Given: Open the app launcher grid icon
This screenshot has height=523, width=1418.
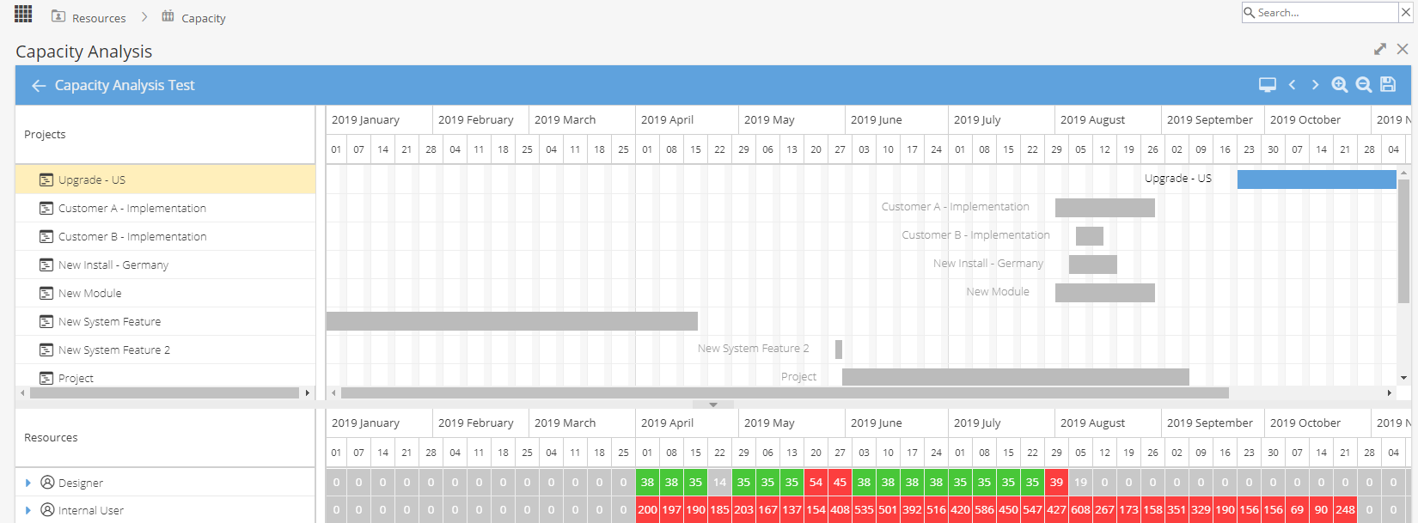Looking at the screenshot, I should (23, 14).
